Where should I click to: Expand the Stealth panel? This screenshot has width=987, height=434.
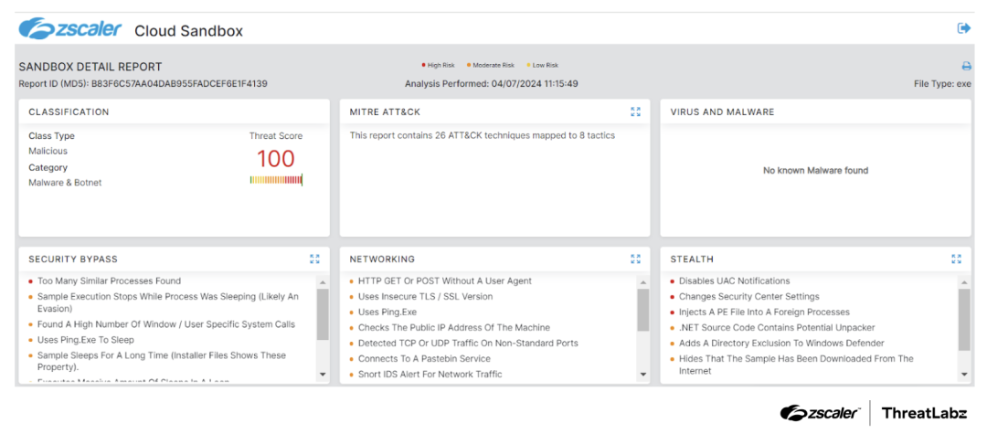(x=956, y=259)
